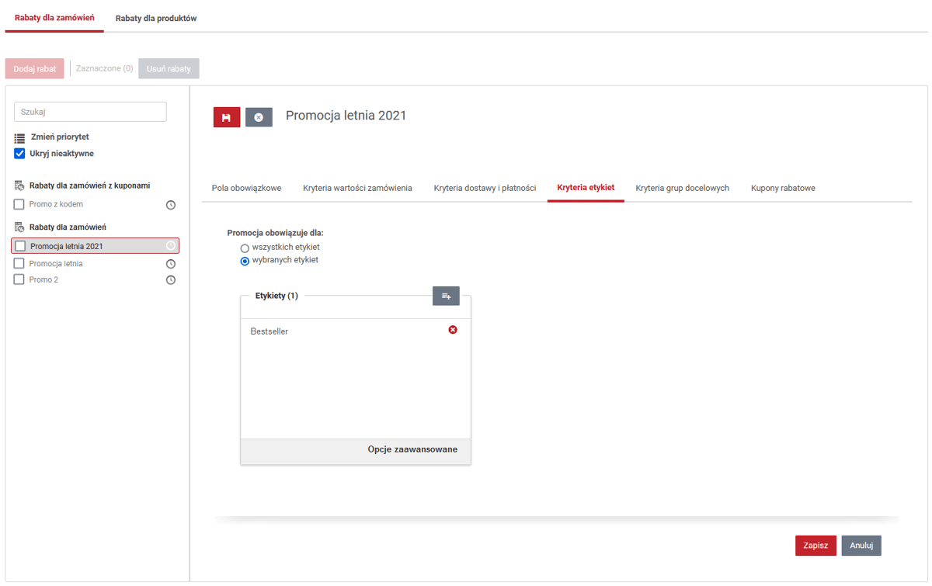Click clock icon beside Promo 2
932x586 pixels.
tap(171, 280)
